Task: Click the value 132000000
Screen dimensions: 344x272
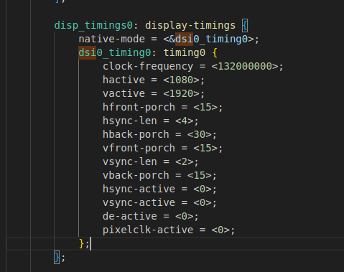Action: 245,66
